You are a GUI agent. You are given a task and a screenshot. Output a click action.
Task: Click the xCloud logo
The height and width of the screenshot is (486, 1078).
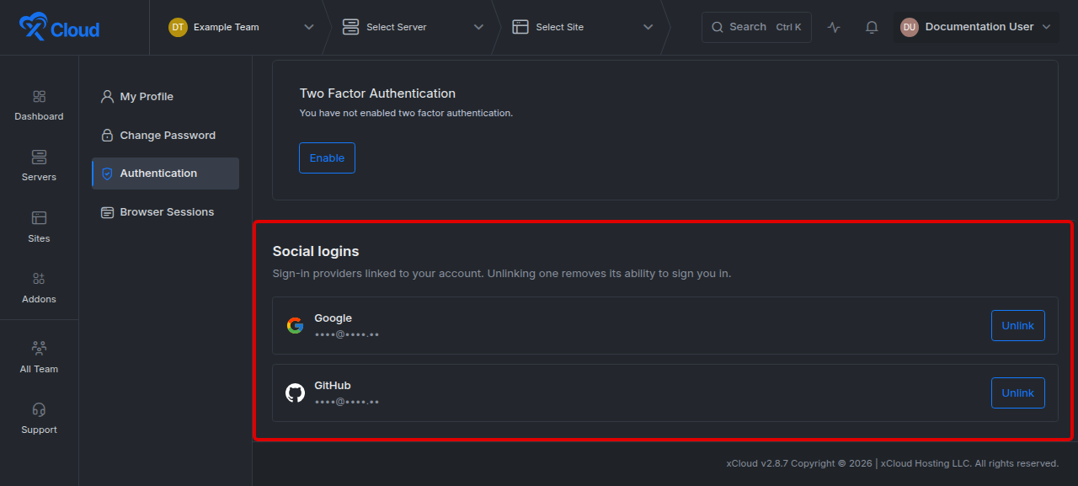[x=59, y=28]
